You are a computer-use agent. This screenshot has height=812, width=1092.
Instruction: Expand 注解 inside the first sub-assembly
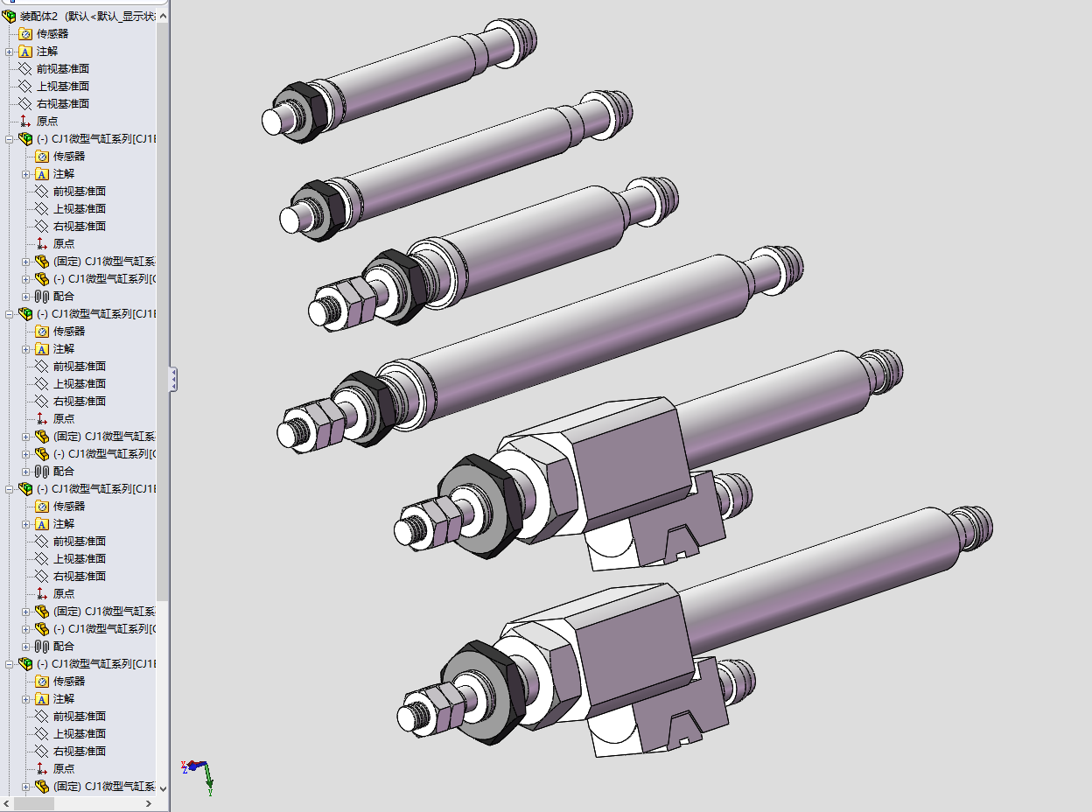coord(25,174)
